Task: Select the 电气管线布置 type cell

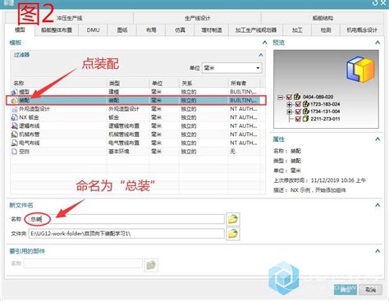Action: pos(124,143)
